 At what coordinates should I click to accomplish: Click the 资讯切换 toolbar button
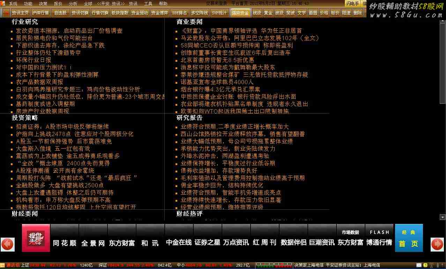point(80,13)
